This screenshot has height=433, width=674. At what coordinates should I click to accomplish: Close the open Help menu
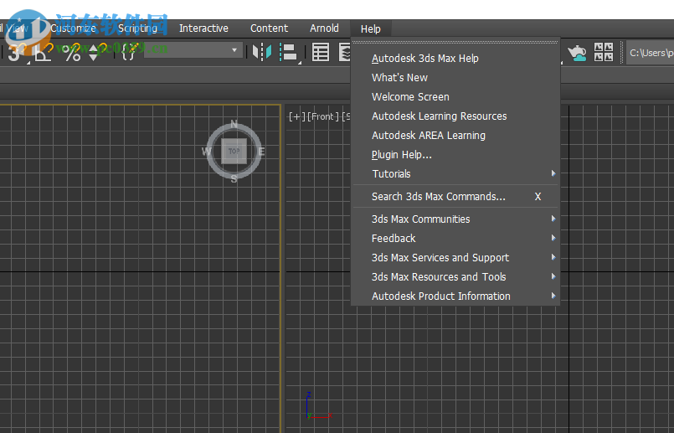point(371,28)
